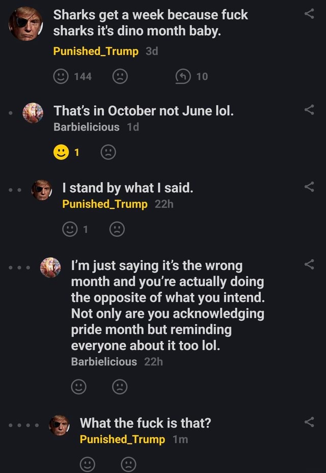Frown-react to the 'That's in October' comment

(x=108, y=152)
